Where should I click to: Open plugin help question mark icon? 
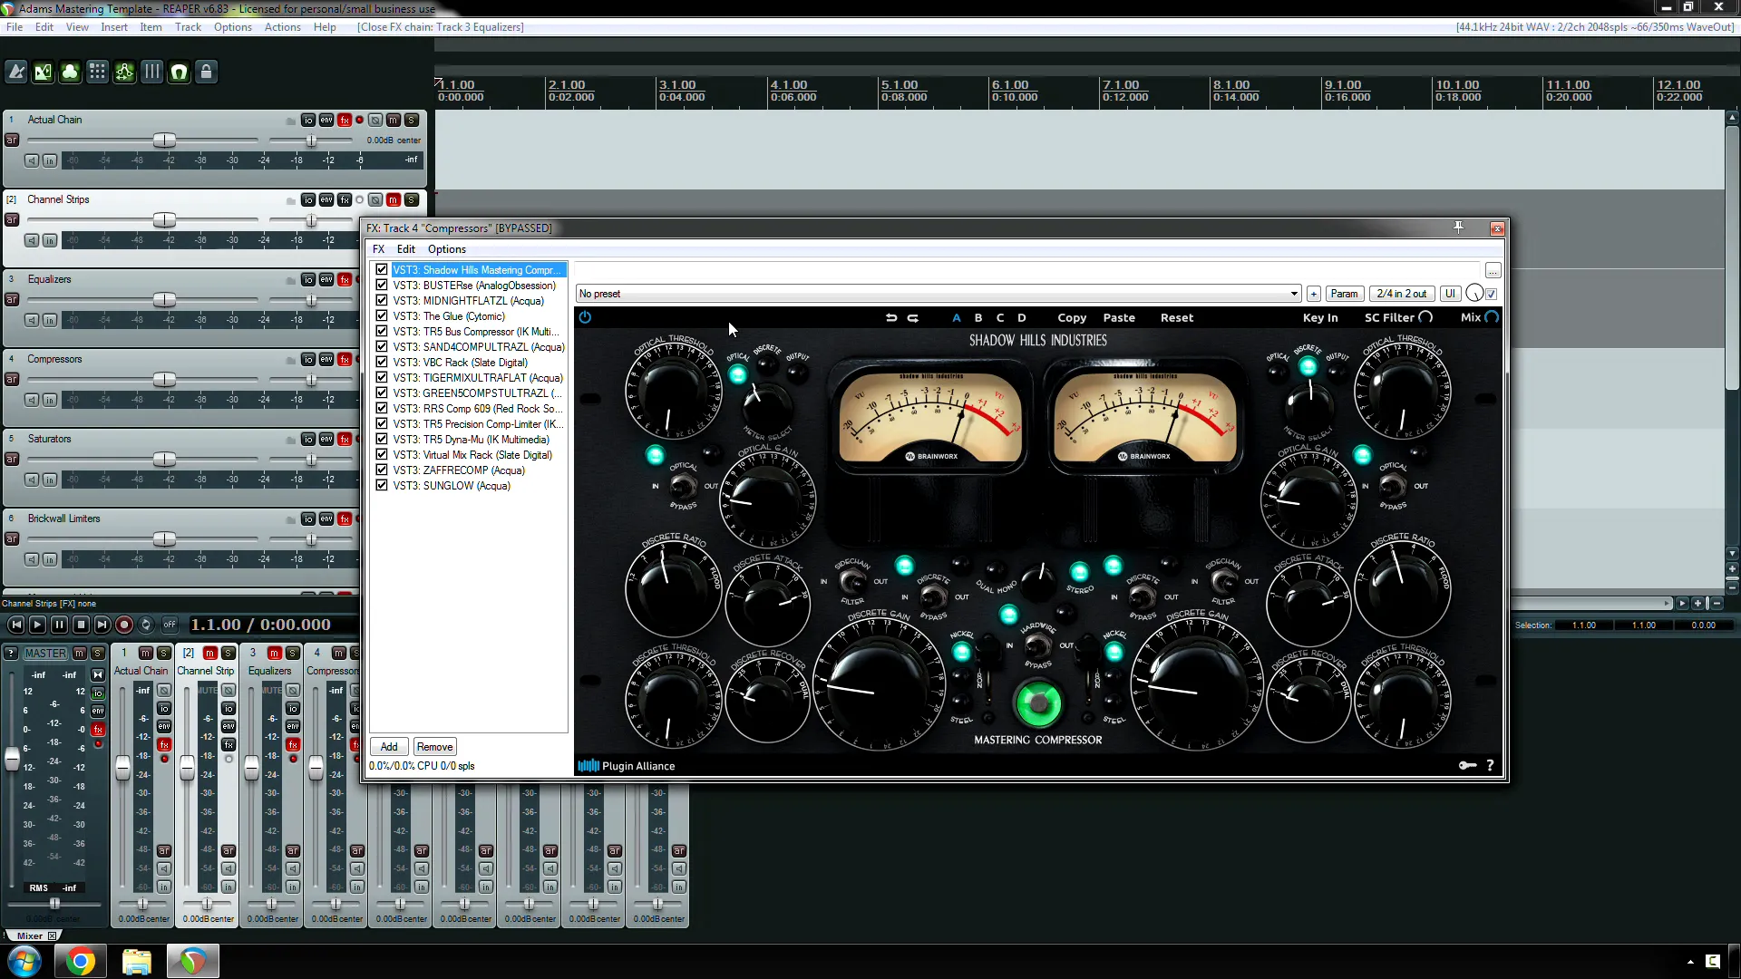click(x=1490, y=765)
